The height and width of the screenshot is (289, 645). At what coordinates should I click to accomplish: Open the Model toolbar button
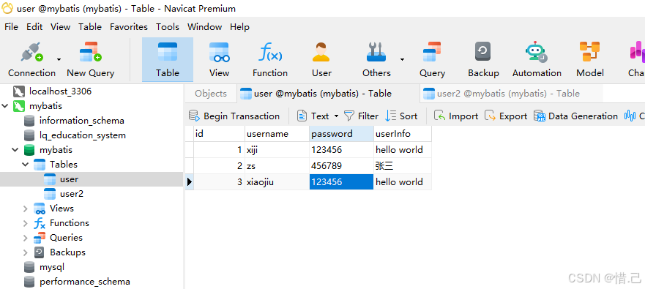(590, 59)
